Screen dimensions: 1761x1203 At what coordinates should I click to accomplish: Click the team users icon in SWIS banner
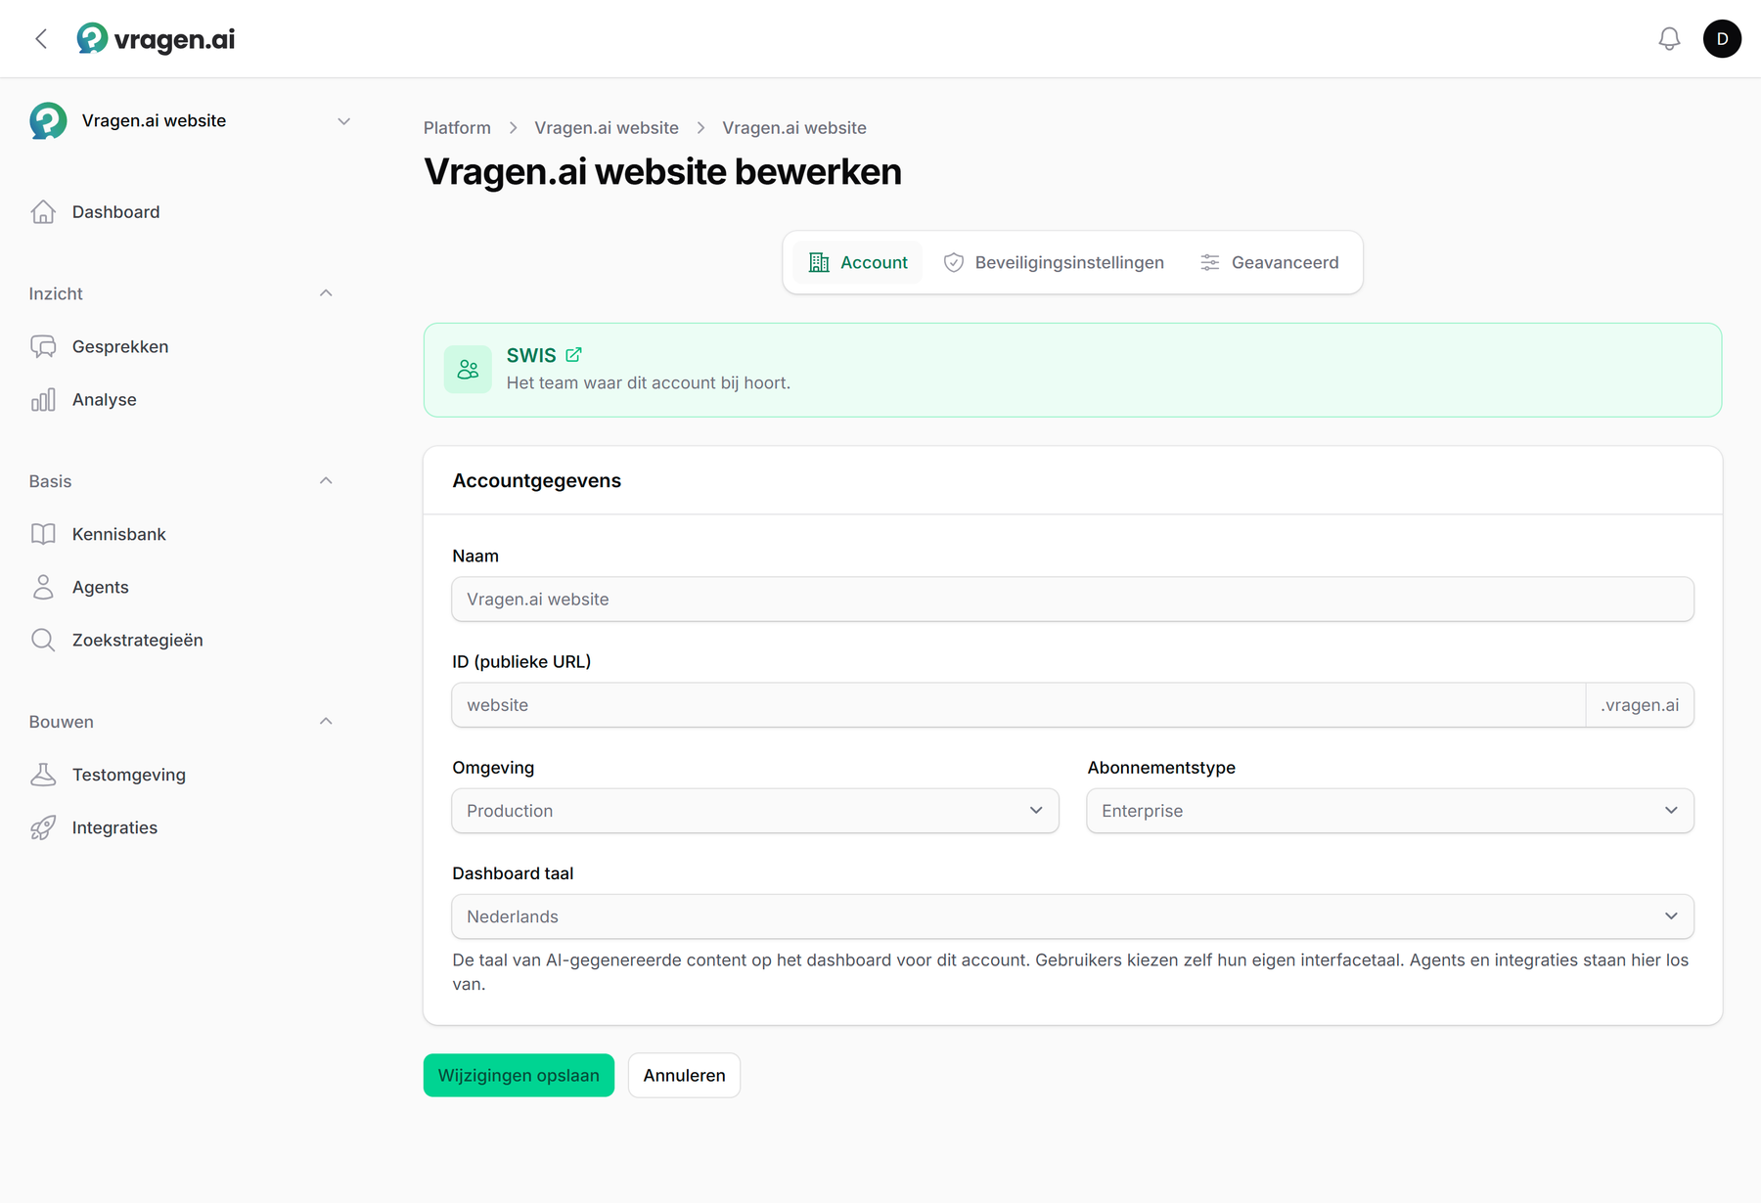[468, 370]
